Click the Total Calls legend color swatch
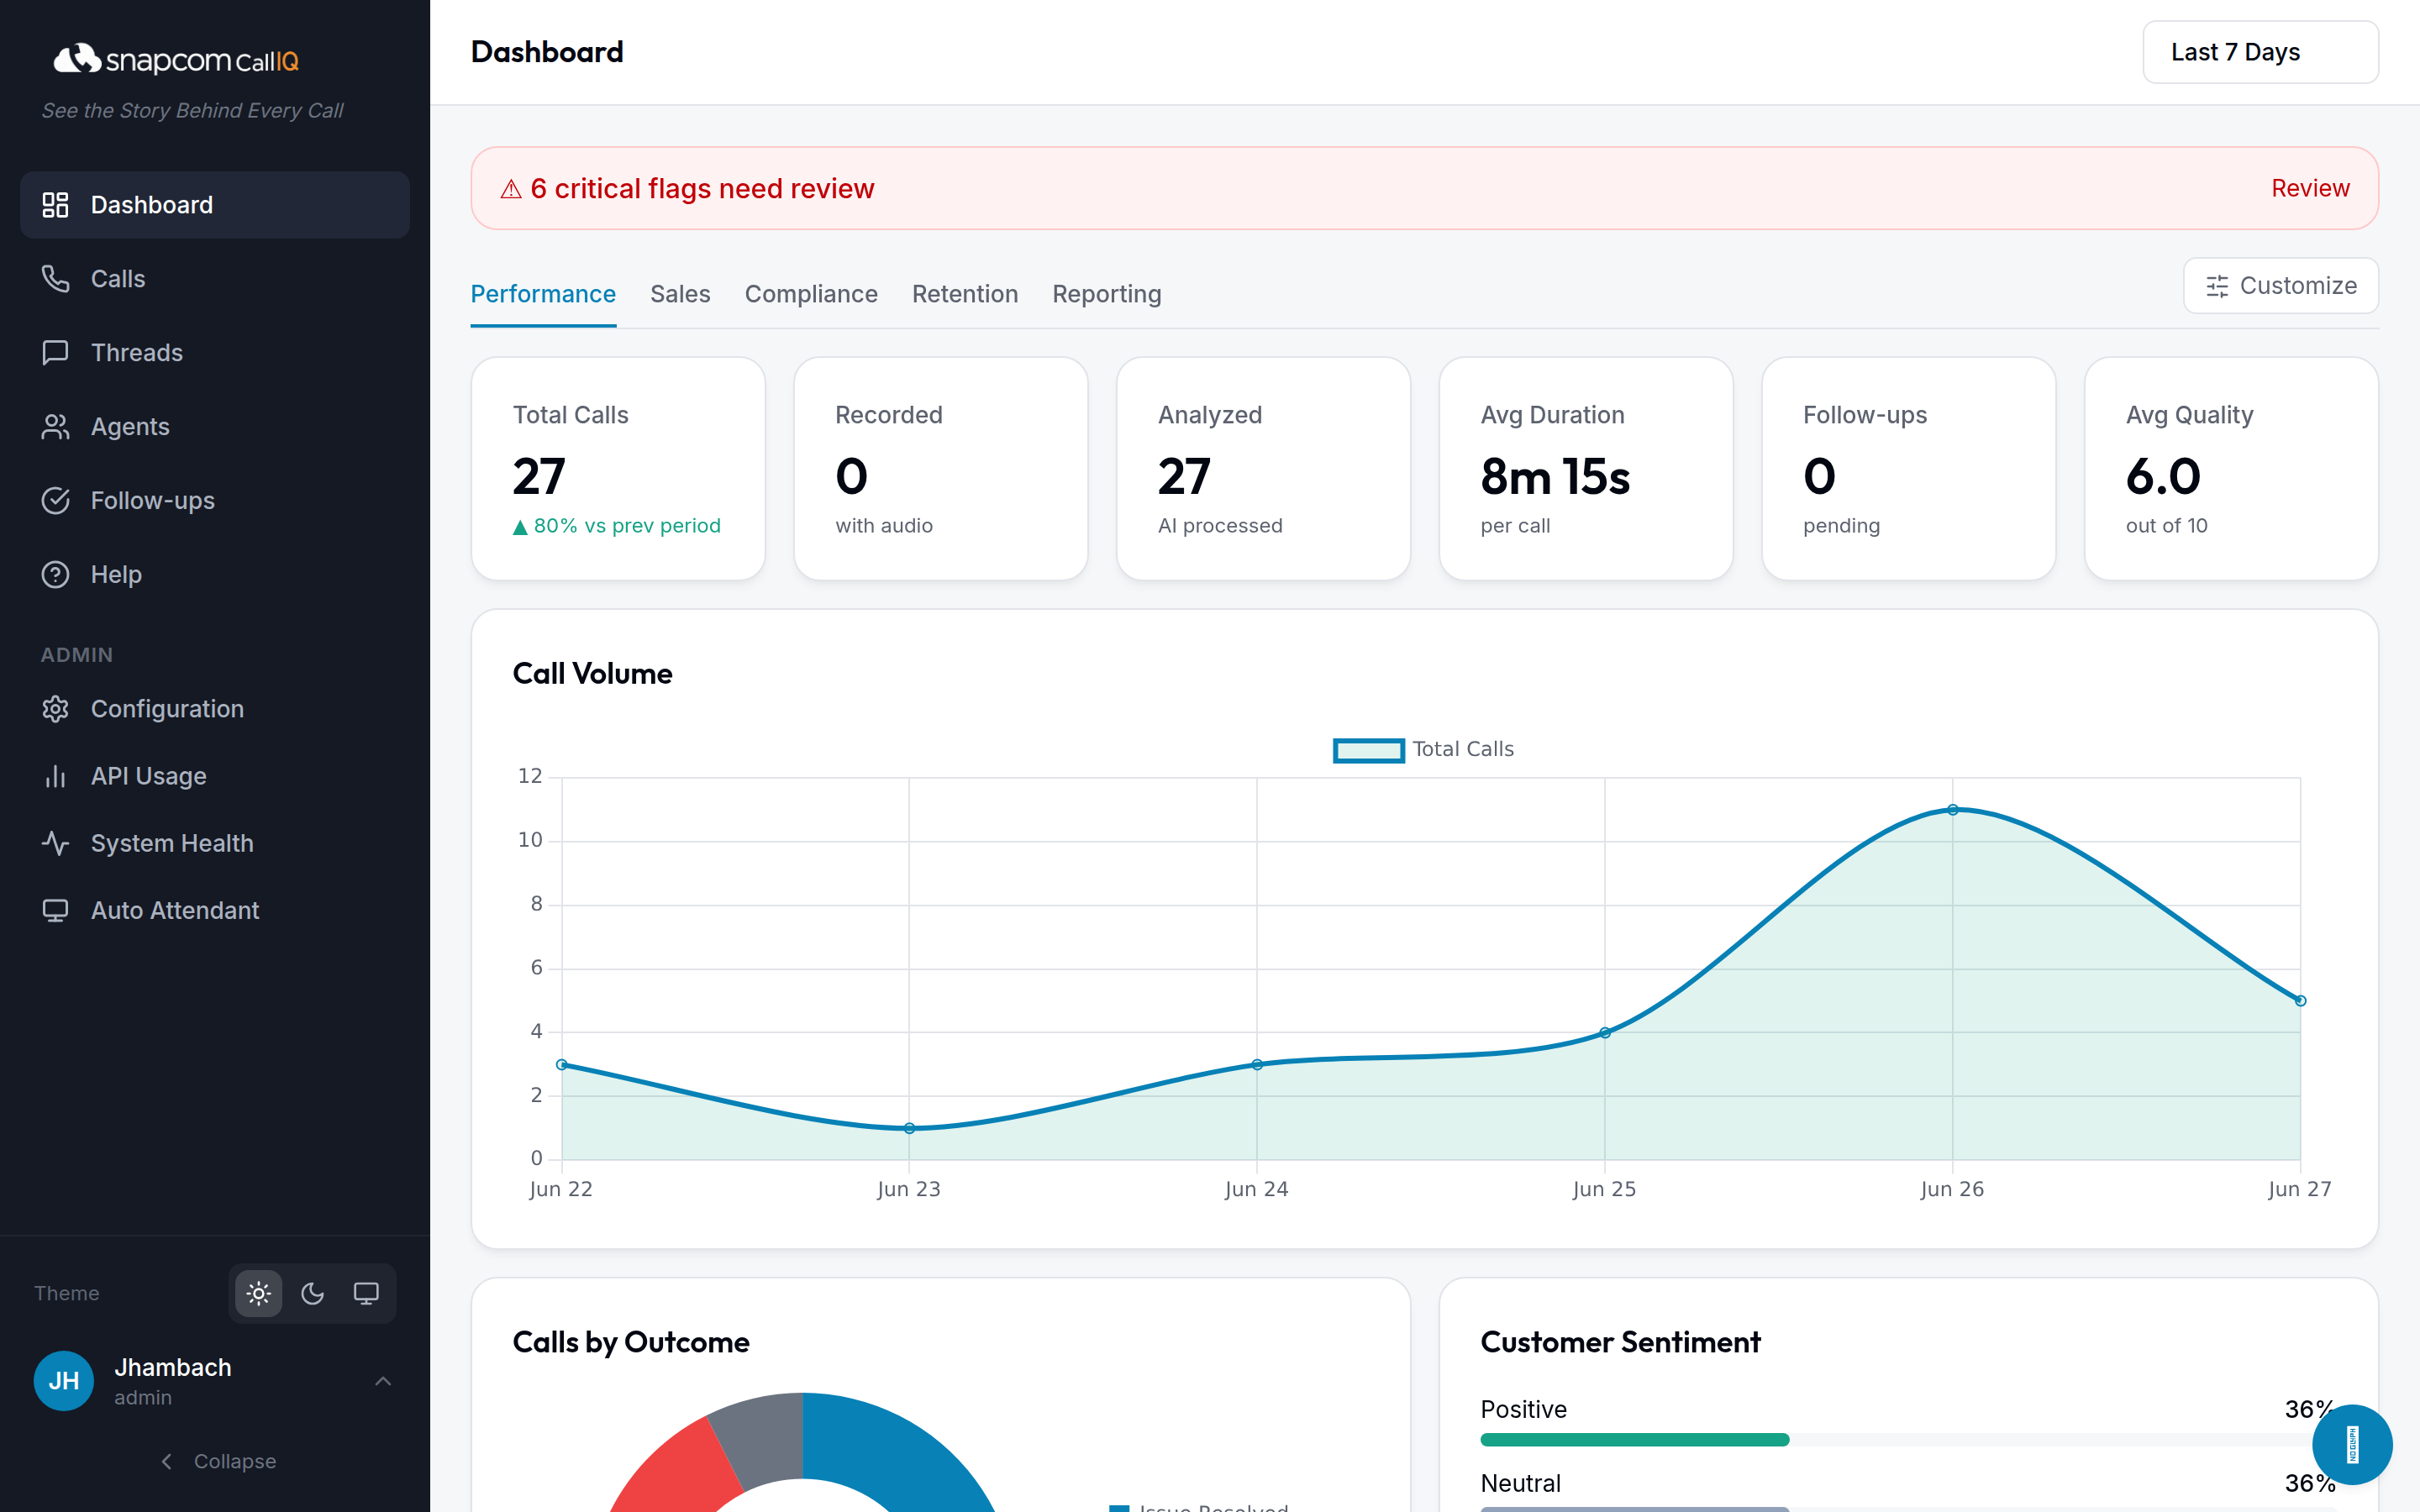 point(1369,750)
